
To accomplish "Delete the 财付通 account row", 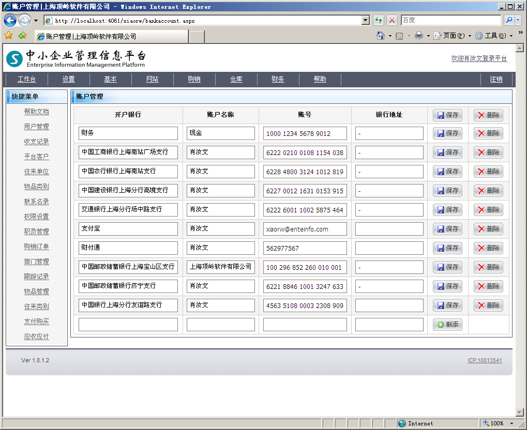I will pos(488,248).
